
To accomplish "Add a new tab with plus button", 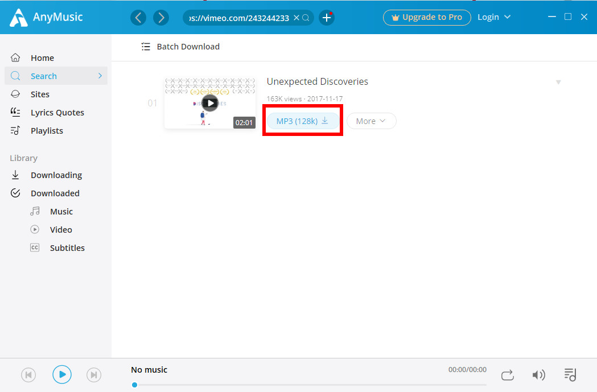I will 327,18.
